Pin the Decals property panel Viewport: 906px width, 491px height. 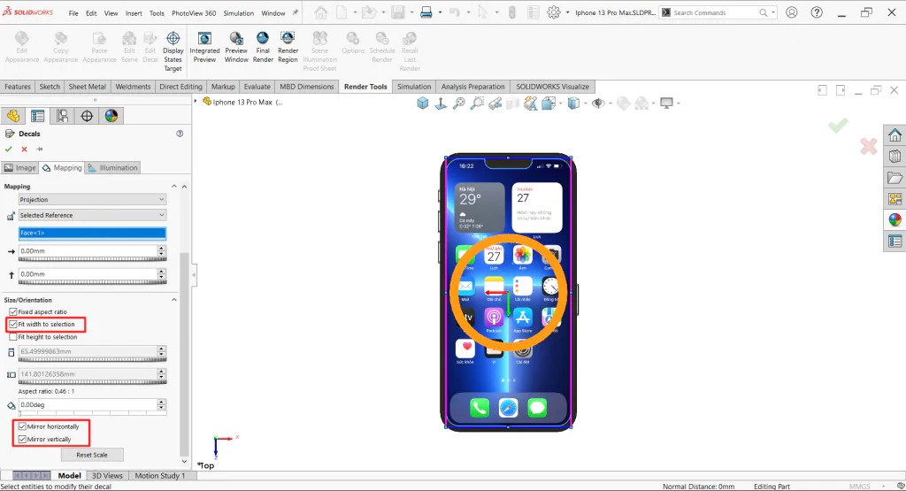click(x=39, y=149)
